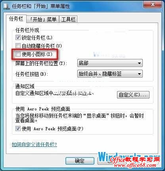Click the arrow of the 底部 position dropdown
Viewport: 165px width, 171px height.
[x=139, y=63]
